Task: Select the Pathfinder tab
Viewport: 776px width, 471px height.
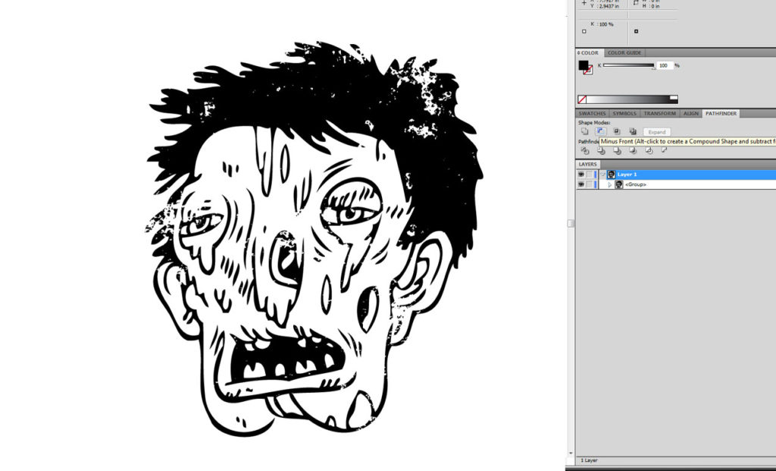Action: 721,114
